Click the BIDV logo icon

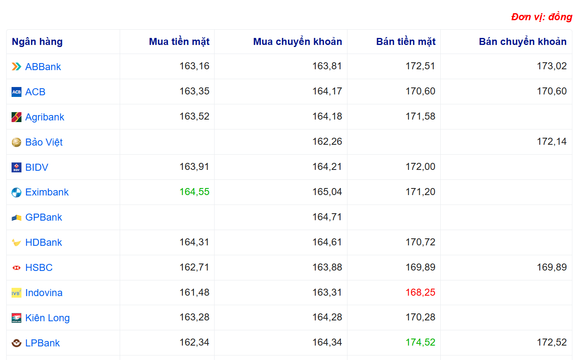coord(17,167)
